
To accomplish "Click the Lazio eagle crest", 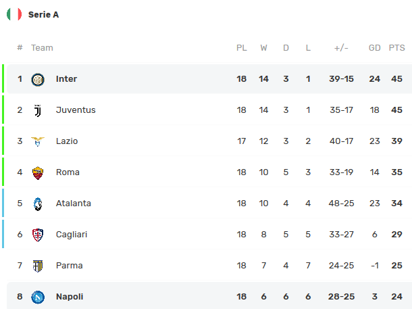I will point(38,141).
